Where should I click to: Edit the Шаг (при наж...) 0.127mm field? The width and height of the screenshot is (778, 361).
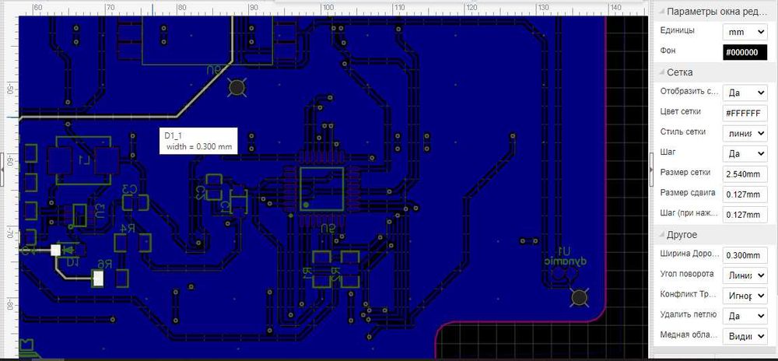tap(745, 215)
